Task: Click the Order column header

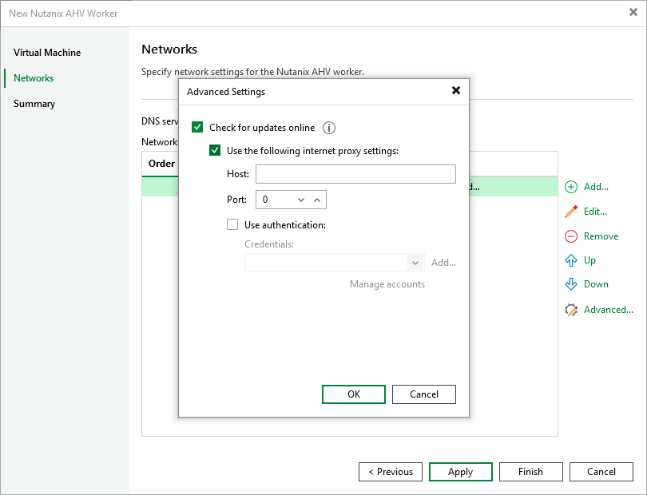Action: pos(161,164)
